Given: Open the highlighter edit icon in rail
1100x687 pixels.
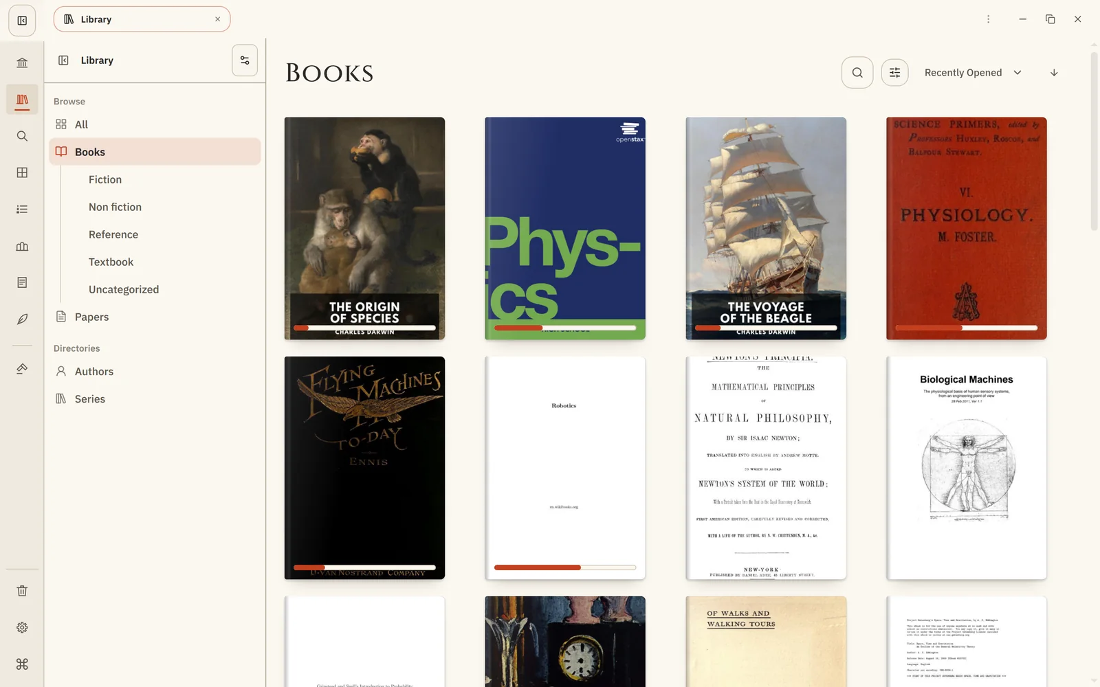Looking at the screenshot, I should pos(22,369).
